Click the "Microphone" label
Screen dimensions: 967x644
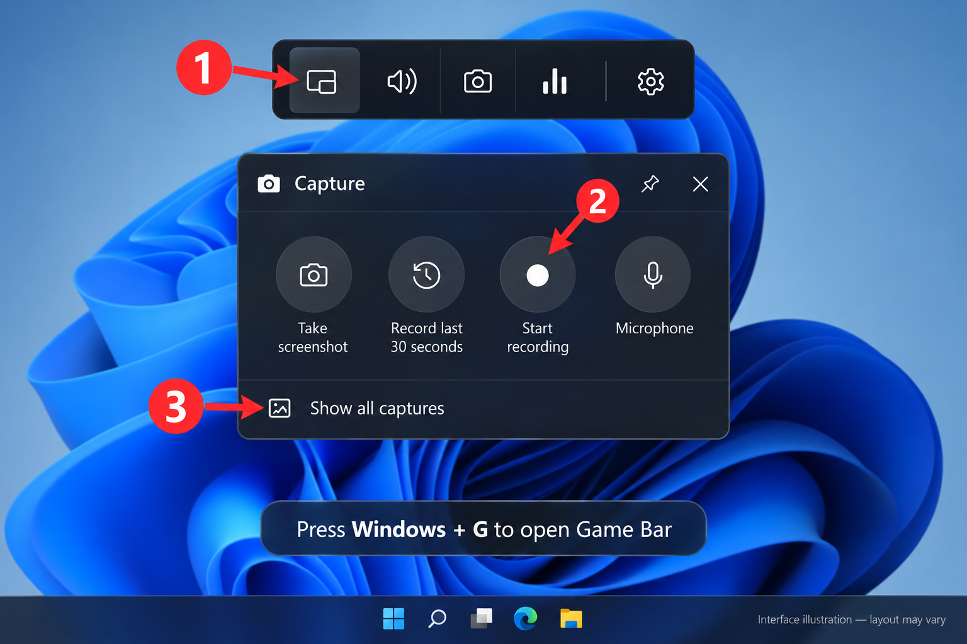tap(655, 328)
